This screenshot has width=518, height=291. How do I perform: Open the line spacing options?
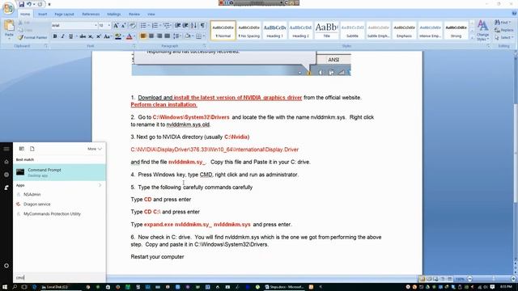tap(177, 36)
